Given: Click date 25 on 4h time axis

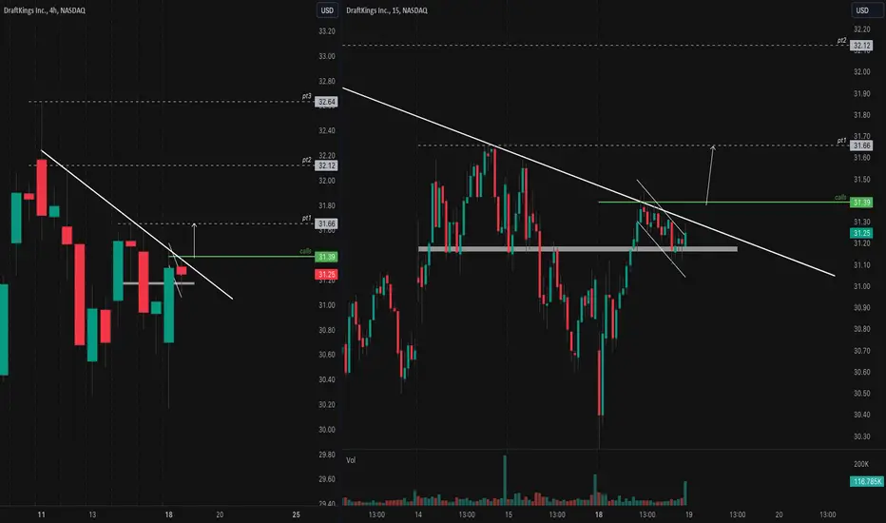Looking at the screenshot, I should 296,514.
